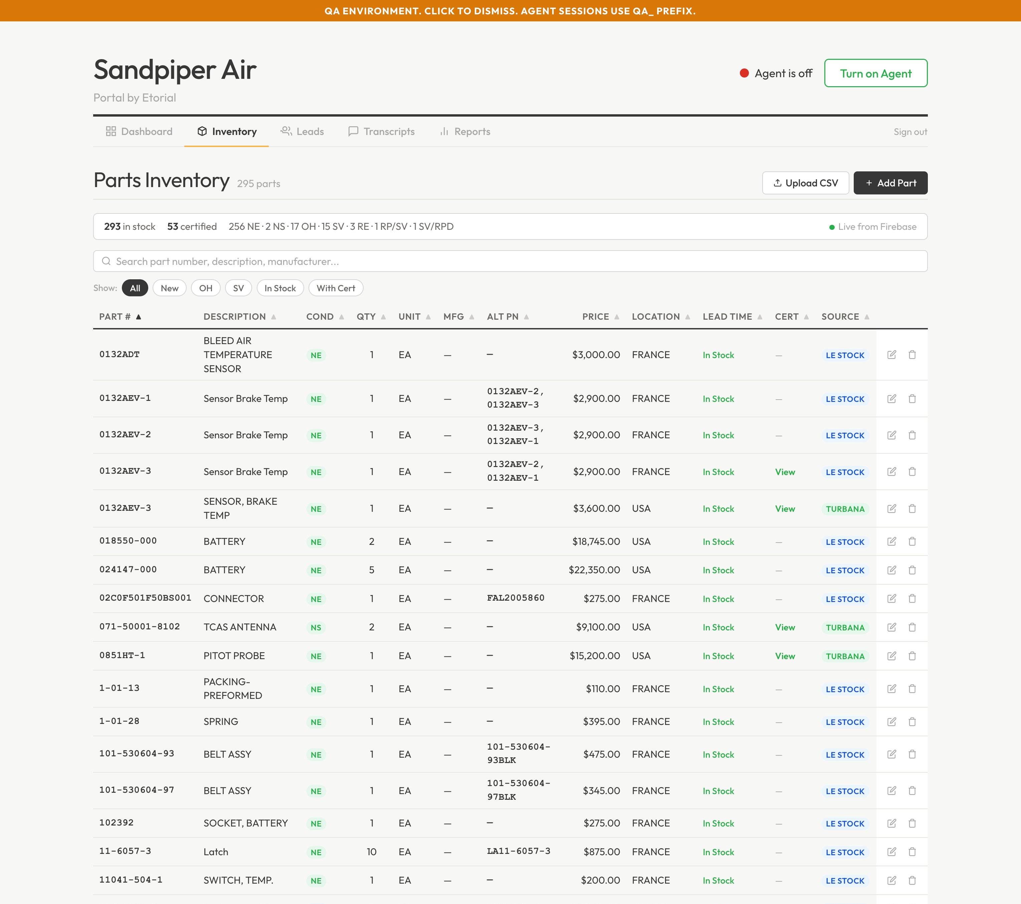Edit the 0132AEV-1 Sensor Brake Temp row
The image size is (1021, 904).
click(x=892, y=399)
